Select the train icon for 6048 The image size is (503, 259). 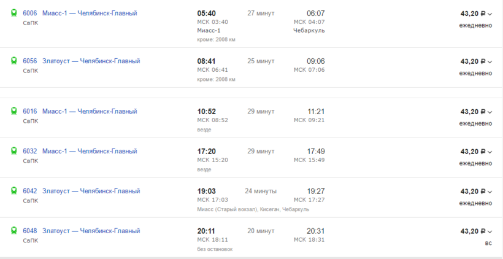pos(13,231)
